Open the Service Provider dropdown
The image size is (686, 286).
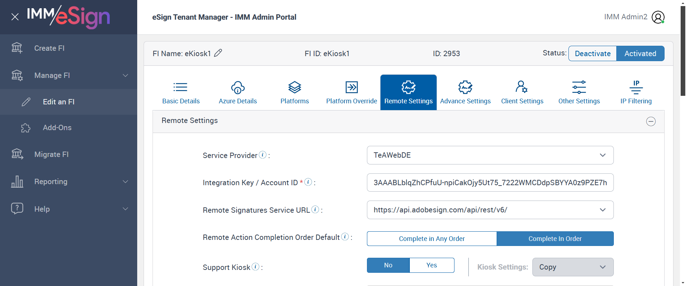coord(490,155)
